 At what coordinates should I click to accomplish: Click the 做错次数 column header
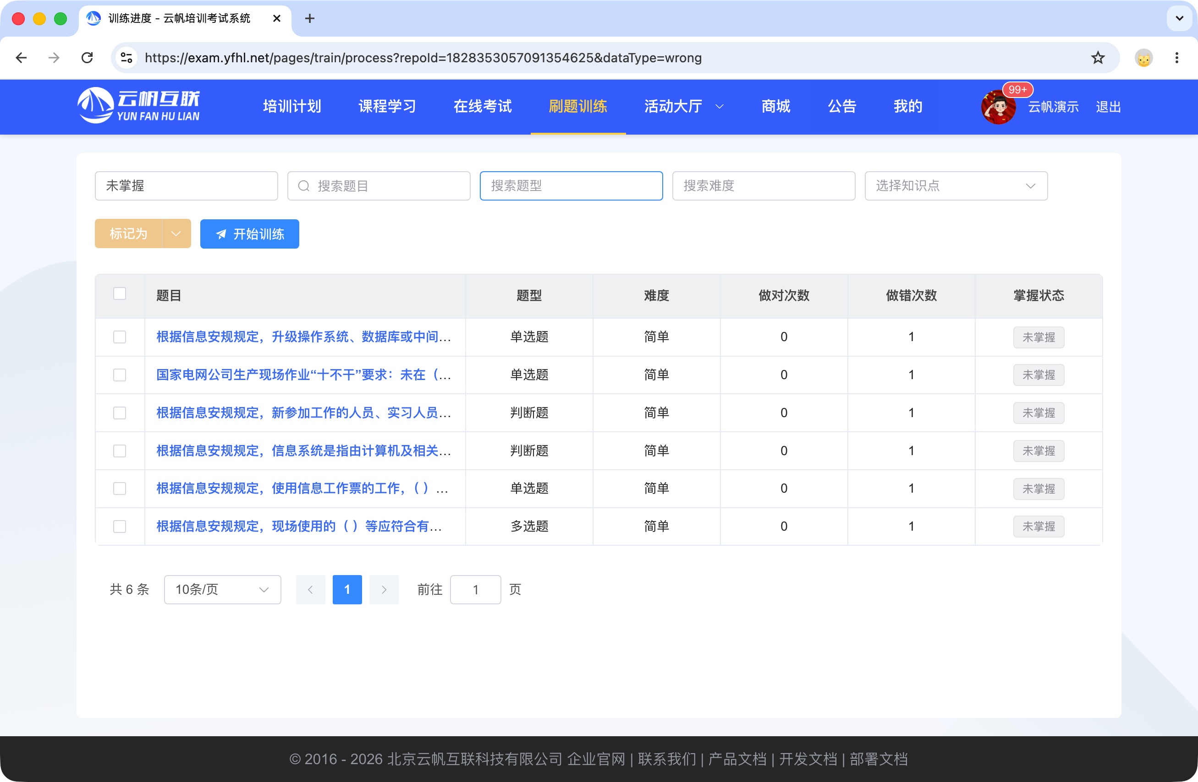pos(911,296)
